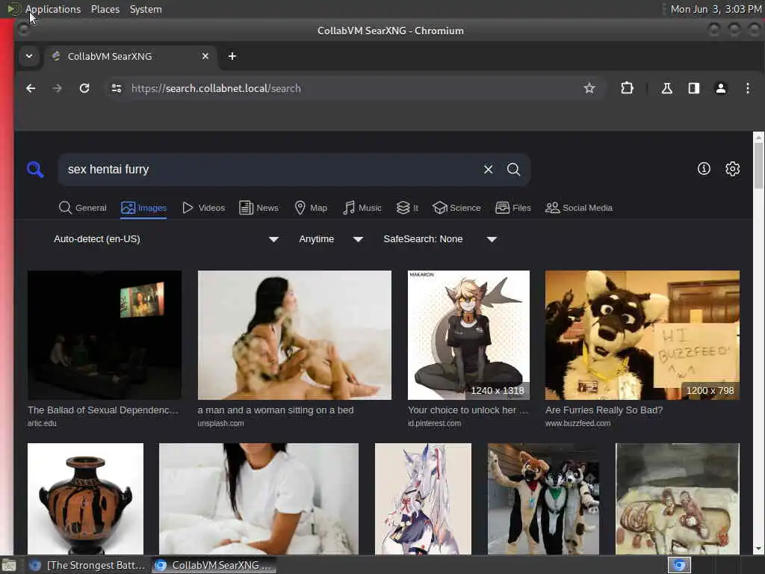765x574 pixels.
Task: Click the id.pinterest.com source link
Action: pyautogui.click(x=434, y=423)
